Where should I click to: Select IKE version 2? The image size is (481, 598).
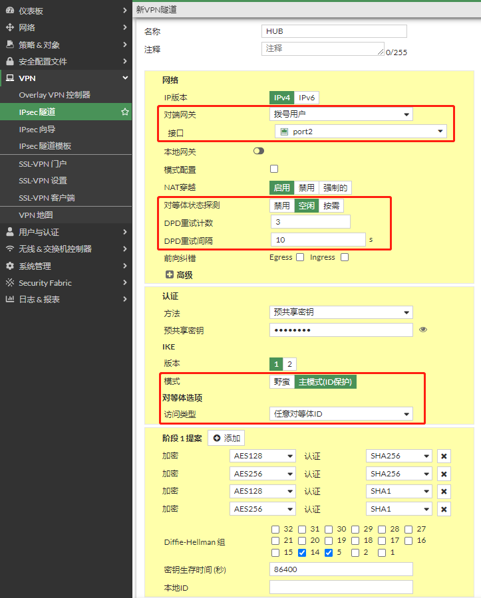pos(289,364)
